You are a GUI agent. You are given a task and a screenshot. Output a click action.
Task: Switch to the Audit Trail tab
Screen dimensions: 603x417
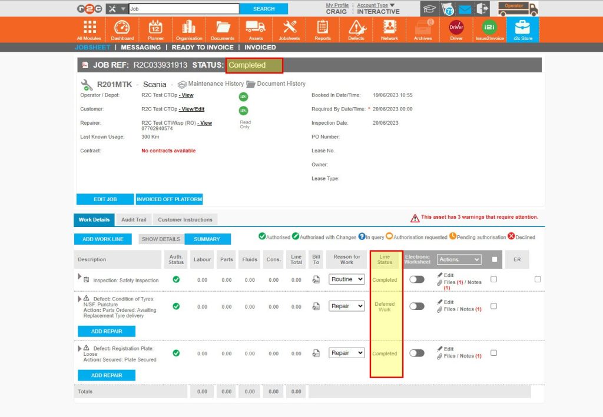click(133, 219)
